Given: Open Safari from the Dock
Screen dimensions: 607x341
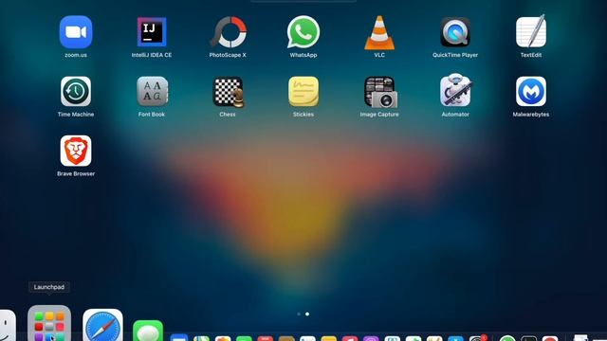Looking at the screenshot, I should (x=102, y=326).
